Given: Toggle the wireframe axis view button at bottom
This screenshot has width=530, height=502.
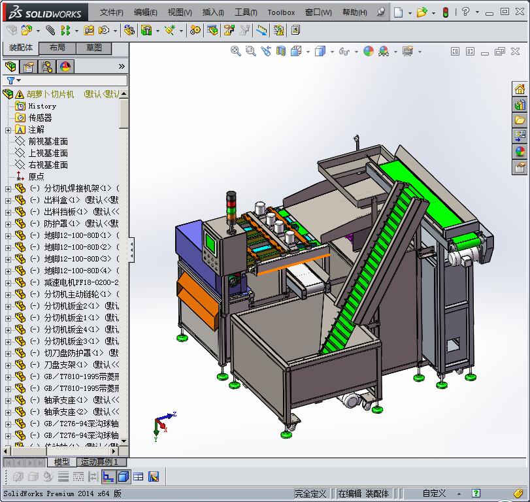Looking at the screenshot, I should tap(108, 477).
